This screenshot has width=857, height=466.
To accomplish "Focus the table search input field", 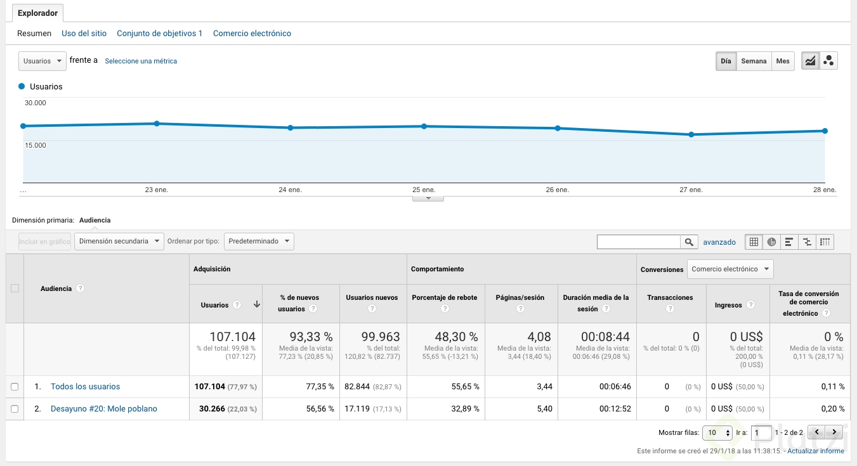I will point(639,242).
